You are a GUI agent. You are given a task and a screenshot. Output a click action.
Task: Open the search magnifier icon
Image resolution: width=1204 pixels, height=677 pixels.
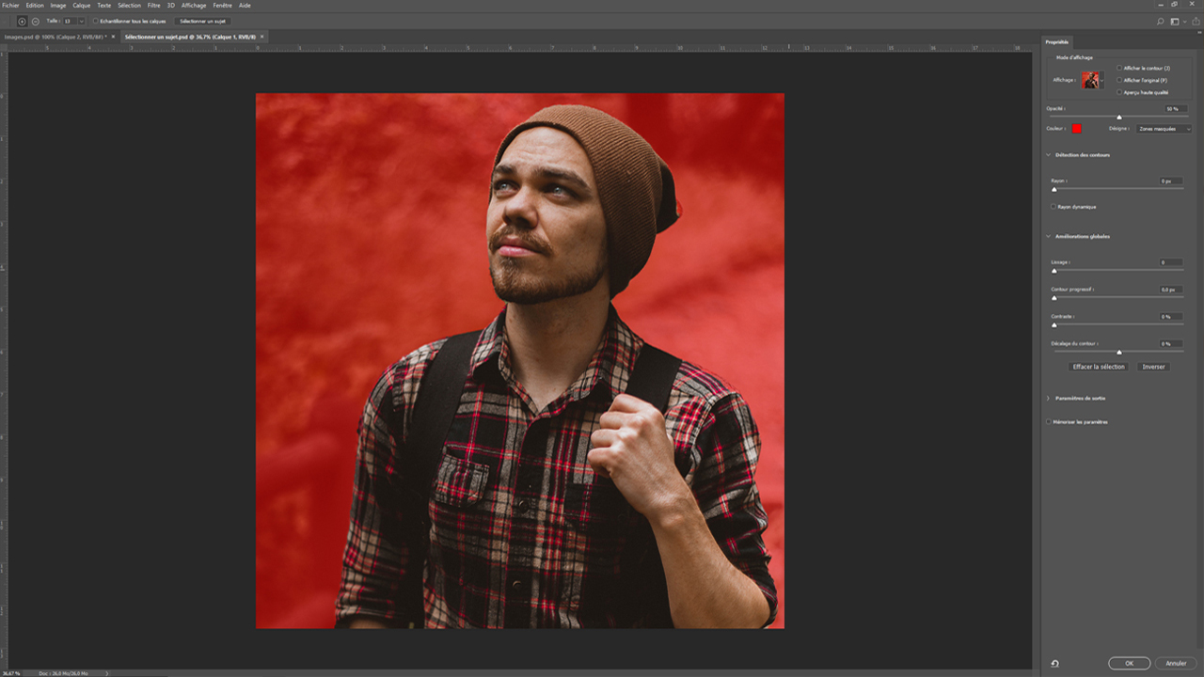click(1160, 21)
